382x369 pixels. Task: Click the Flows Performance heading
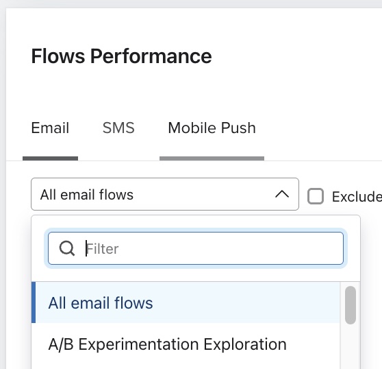tap(121, 56)
